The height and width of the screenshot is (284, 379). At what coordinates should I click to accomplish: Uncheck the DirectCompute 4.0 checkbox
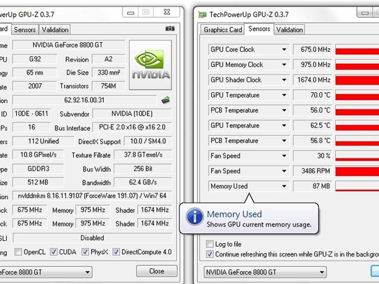pos(116,252)
